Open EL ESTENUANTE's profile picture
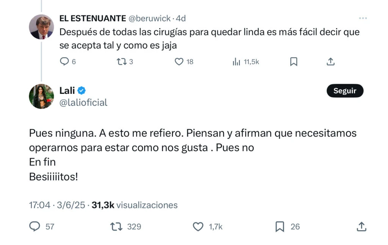This screenshot has width=388, height=245. [x=42, y=27]
